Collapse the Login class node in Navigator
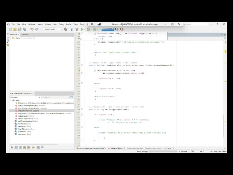The height and width of the screenshot is (175, 233). click(11, 101)
